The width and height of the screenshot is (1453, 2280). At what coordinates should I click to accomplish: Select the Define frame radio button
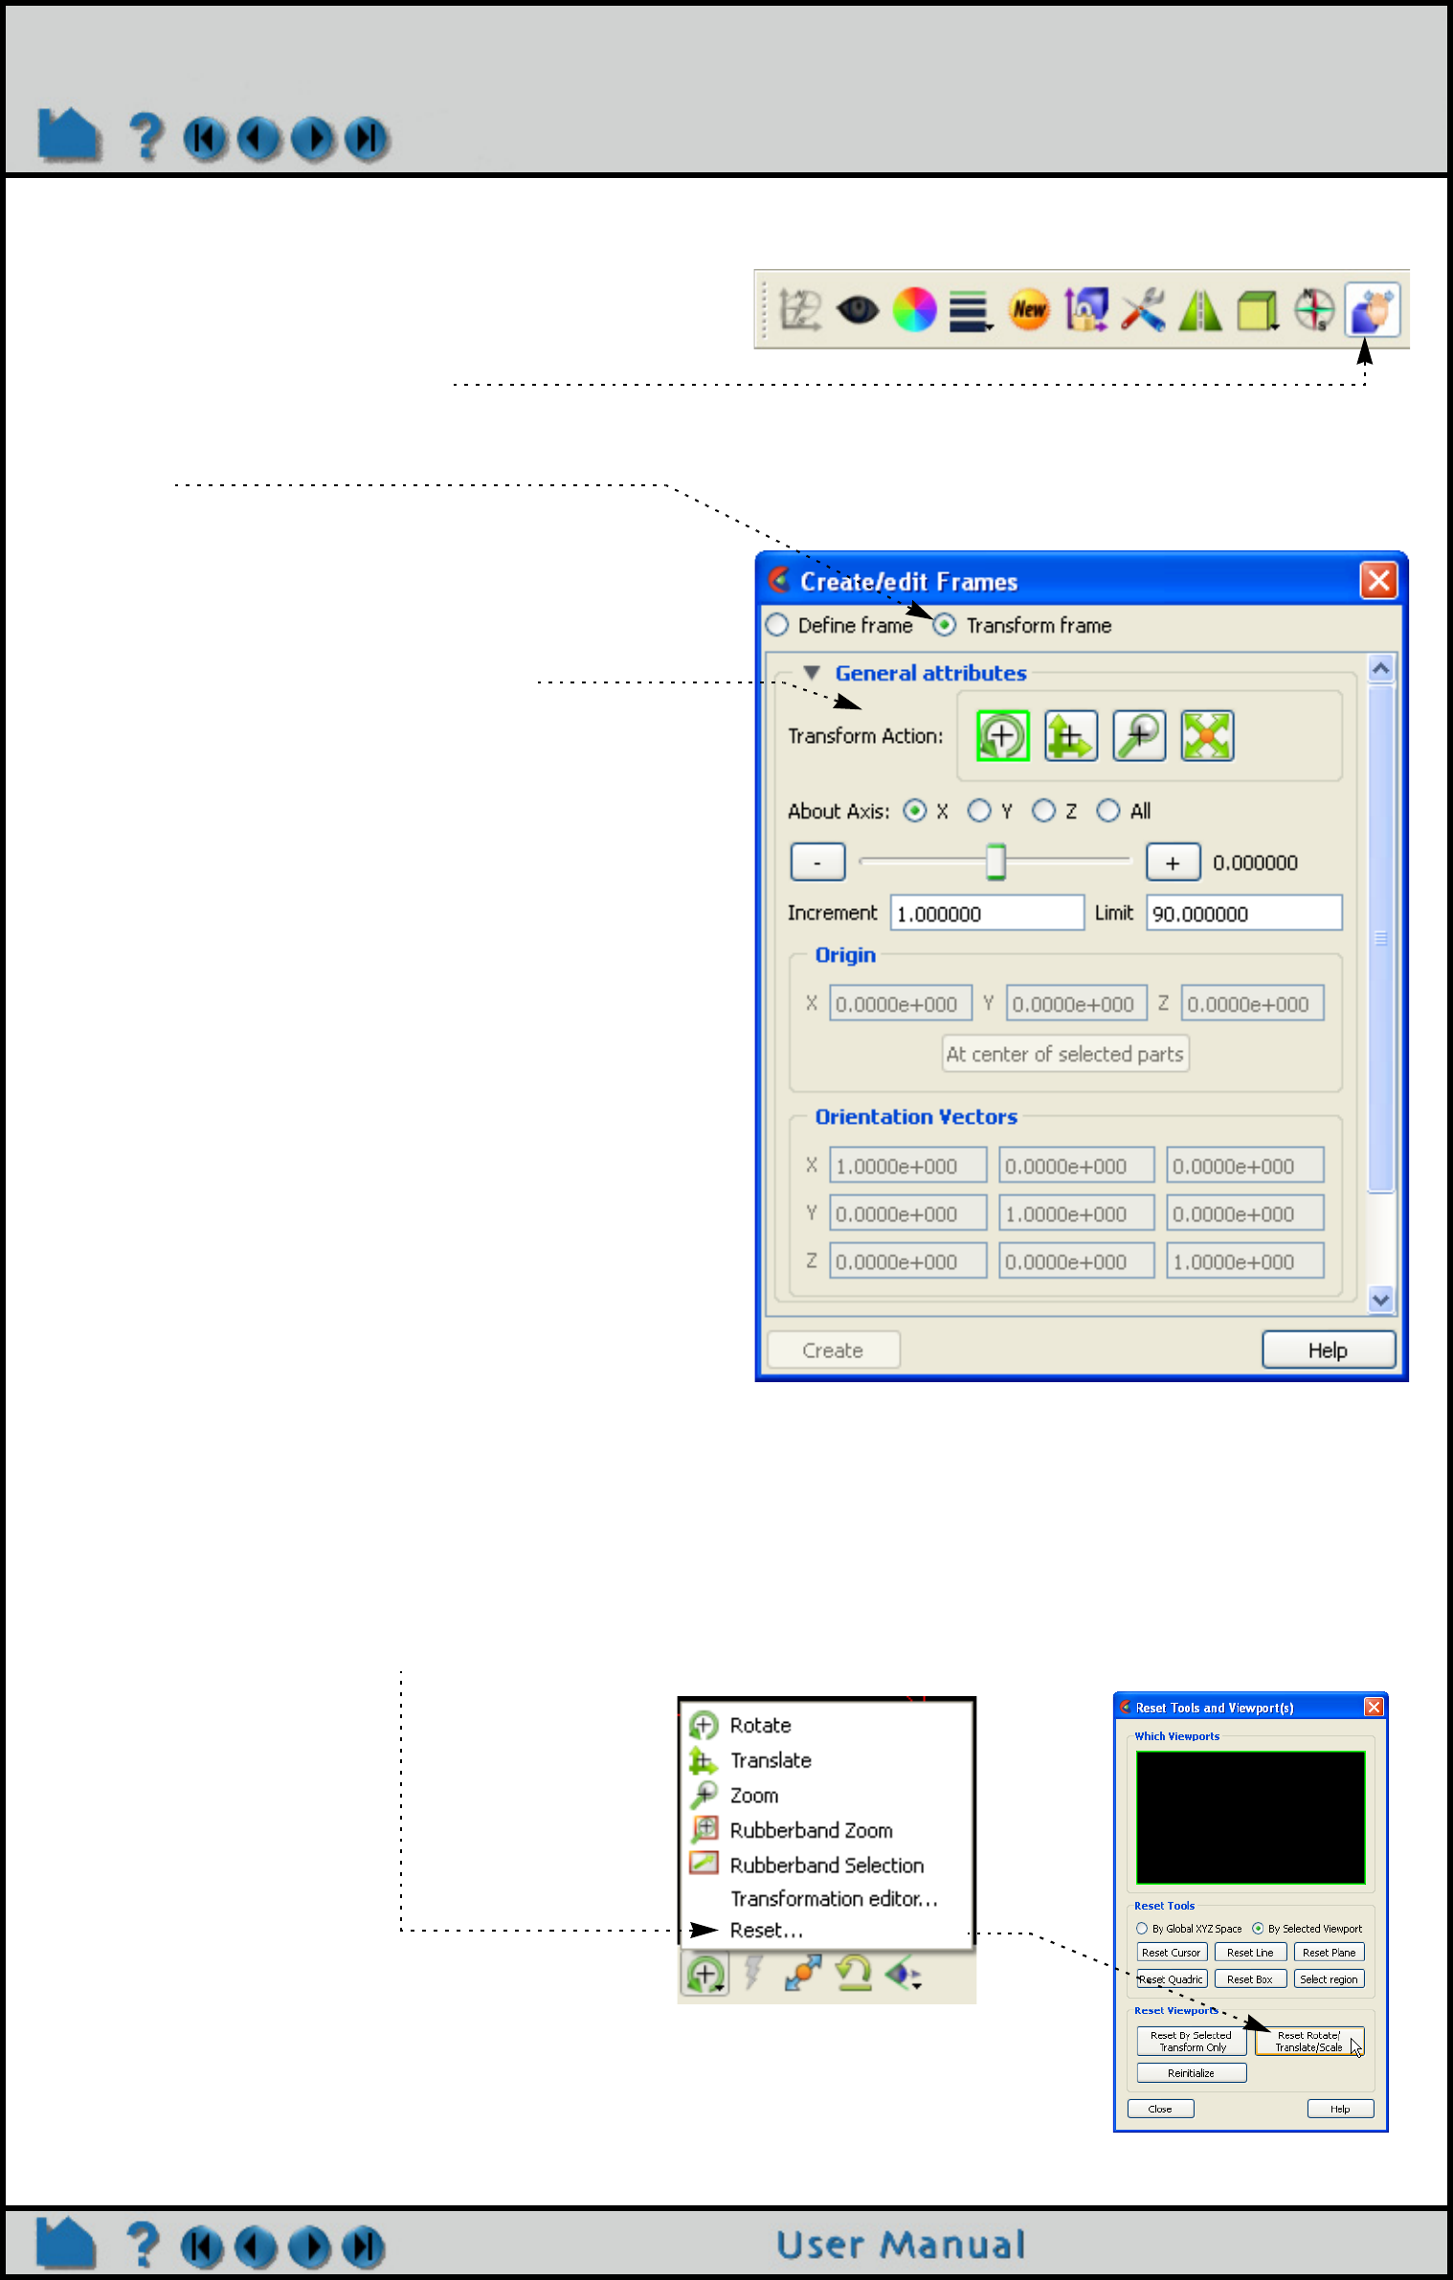(x=777, y=625)
